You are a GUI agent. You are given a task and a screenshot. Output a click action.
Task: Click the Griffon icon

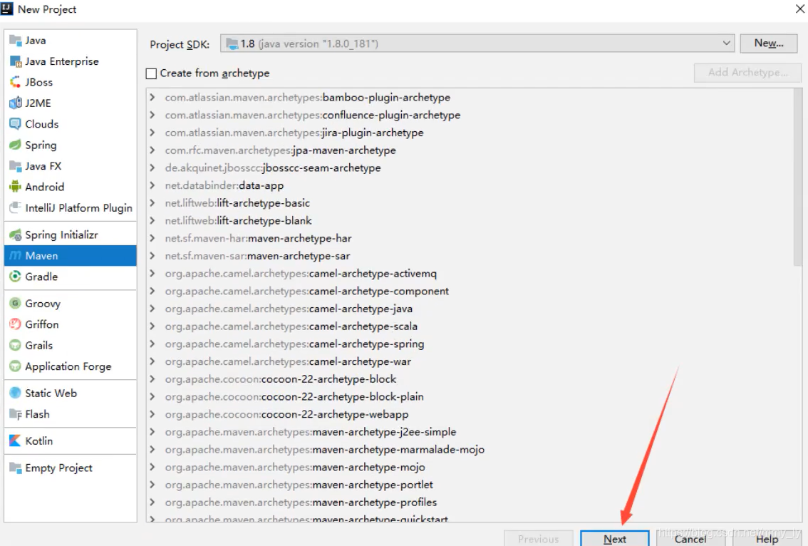point(16,324)
